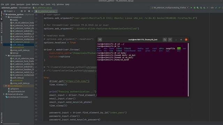
Task: Click 'try:' keyword in editor
Action: click(46, 78)
